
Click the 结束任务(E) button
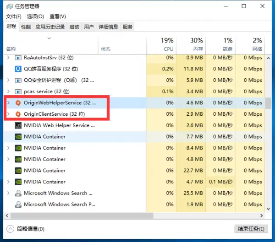pyautogui.click(x=251, y=229)
